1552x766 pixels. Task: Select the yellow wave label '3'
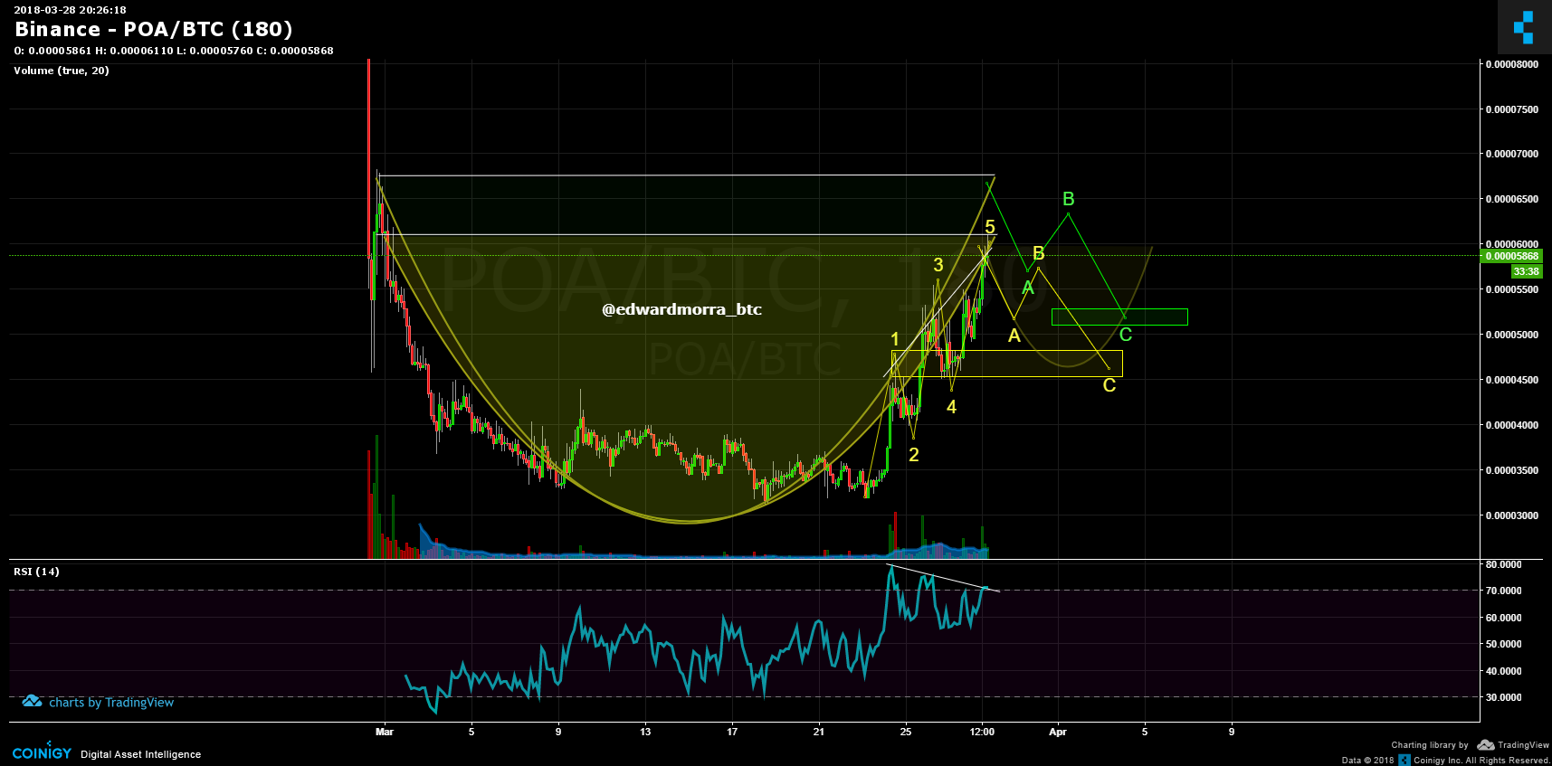938,265
